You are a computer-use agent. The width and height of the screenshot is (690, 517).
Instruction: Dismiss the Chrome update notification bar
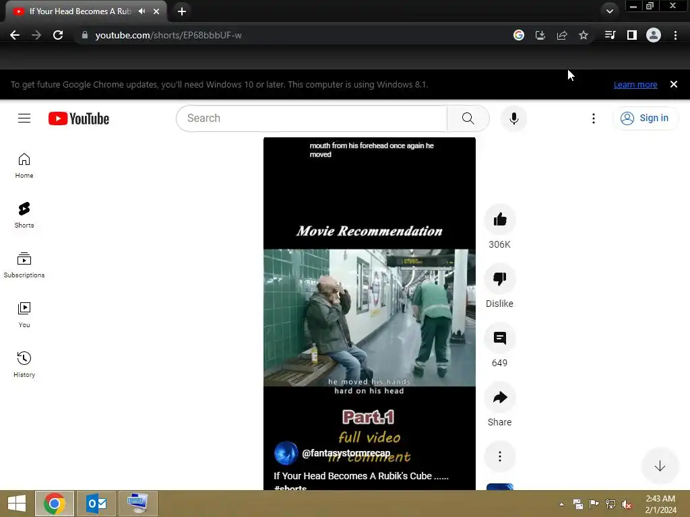tap(673, 84)
